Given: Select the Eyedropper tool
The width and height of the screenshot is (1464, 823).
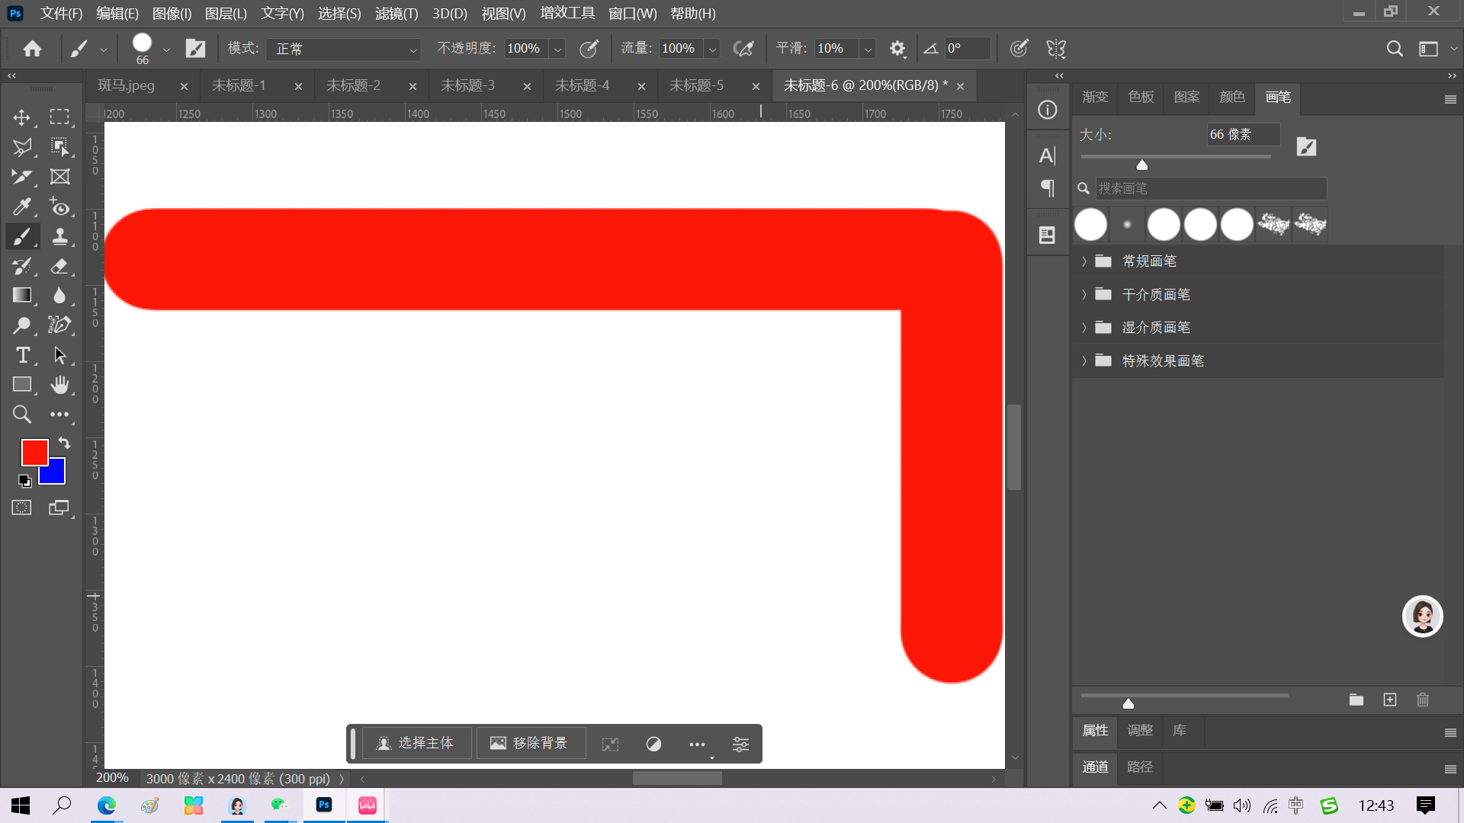Looking at the screenshot, I should [21, 207].
